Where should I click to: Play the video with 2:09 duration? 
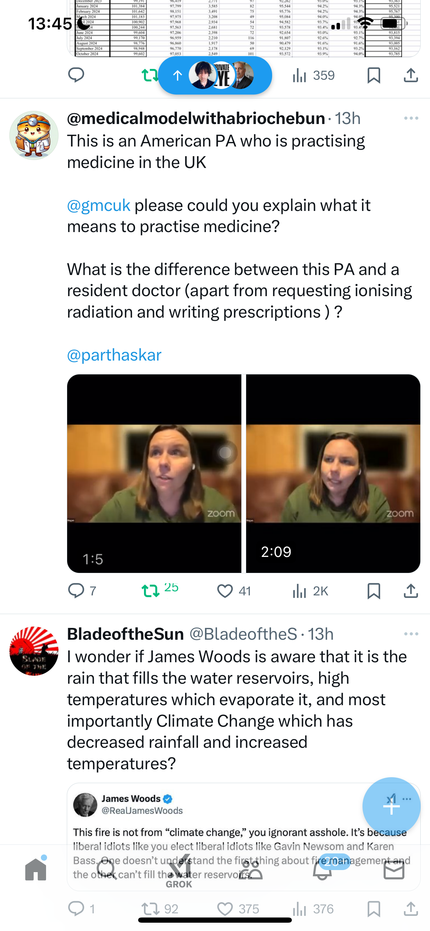333,473
